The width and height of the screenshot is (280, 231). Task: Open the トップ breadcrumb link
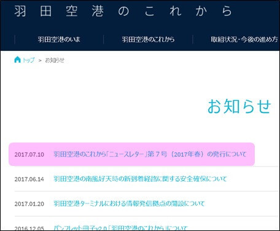[28, 60]
